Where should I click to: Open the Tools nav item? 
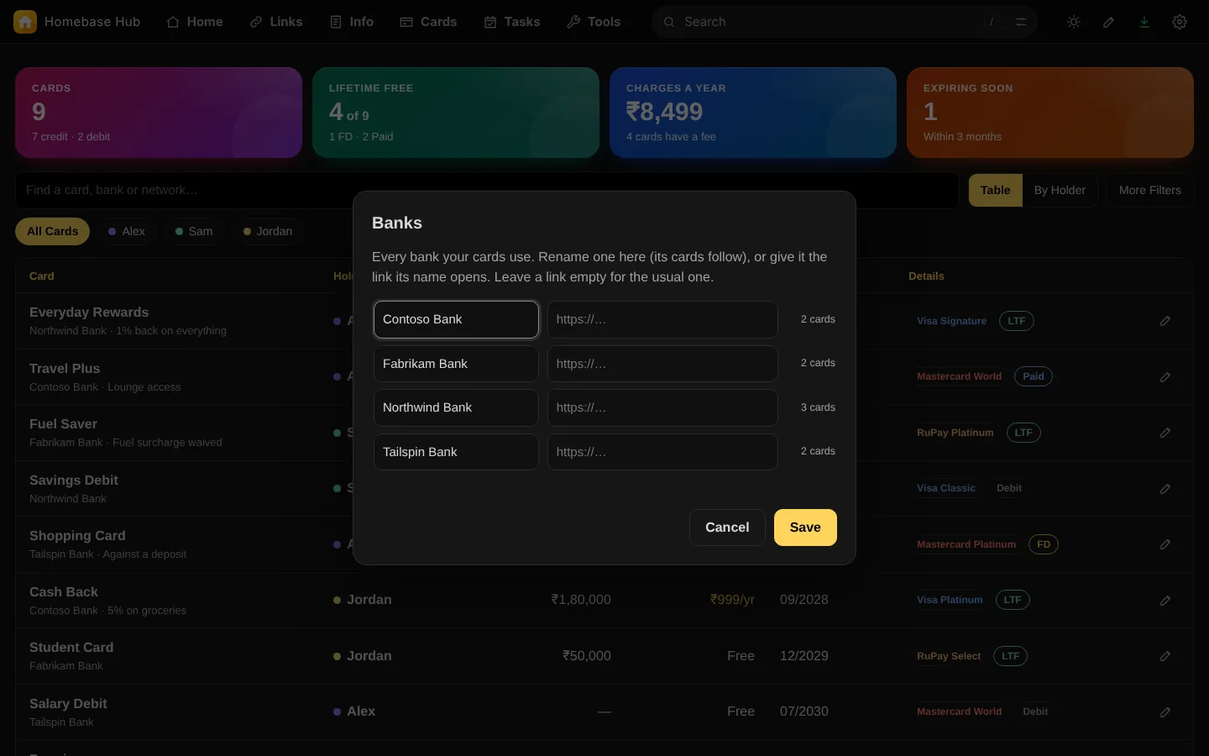click(594, 22)
